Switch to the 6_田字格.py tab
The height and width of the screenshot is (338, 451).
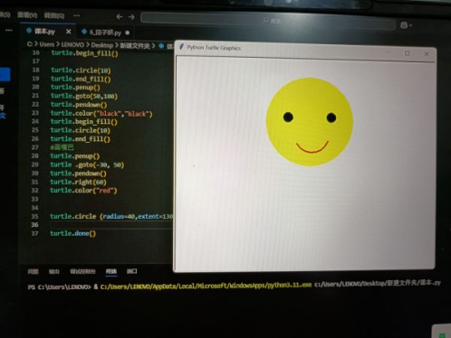pyautogui.click(x=105, y=33)
